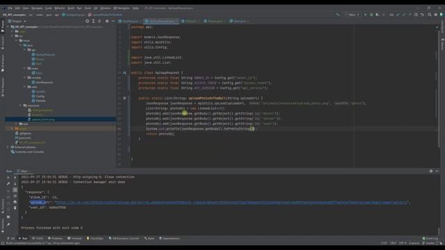Click the Debug bug icon in toolbar
This screenshot has width=445, height=250.
(371, 15)
